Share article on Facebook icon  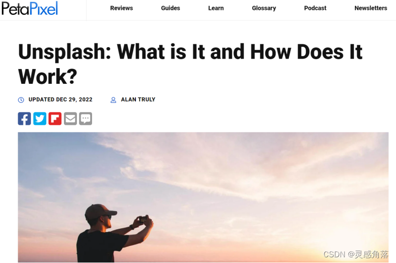[x=24, y=119]
